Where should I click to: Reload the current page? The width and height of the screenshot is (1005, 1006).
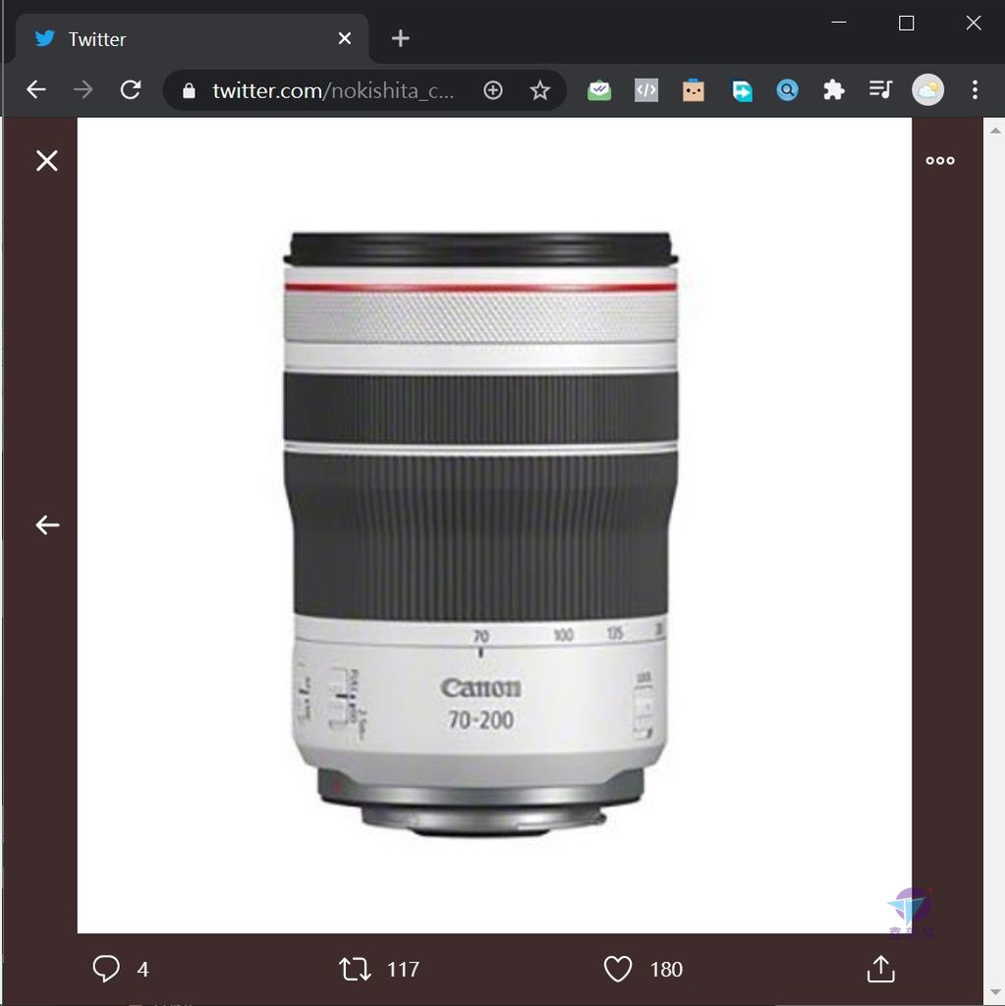(131, 89)
